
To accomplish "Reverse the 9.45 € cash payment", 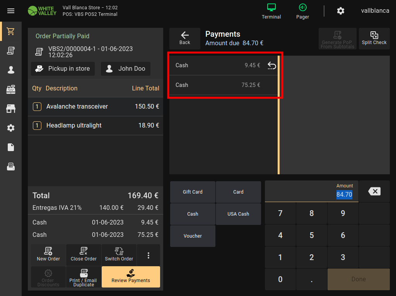I will pos(271,66).
